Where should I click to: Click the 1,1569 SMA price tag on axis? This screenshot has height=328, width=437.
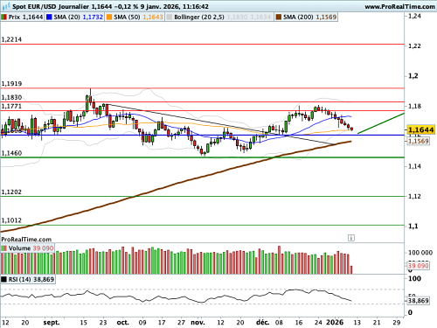pyautogui.click(x=419, y=141)
